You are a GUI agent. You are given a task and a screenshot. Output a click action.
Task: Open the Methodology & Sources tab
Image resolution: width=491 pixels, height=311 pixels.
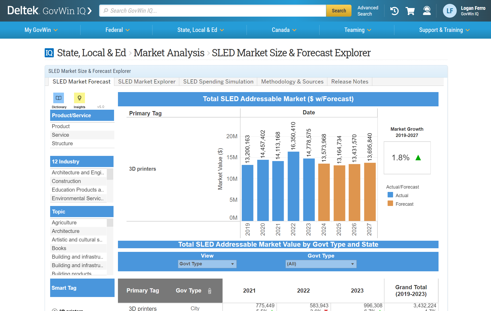[292, 82]
